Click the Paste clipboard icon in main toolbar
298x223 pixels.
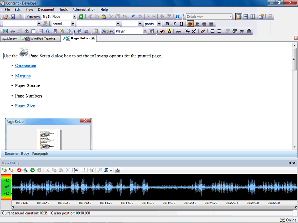point(104,17)
